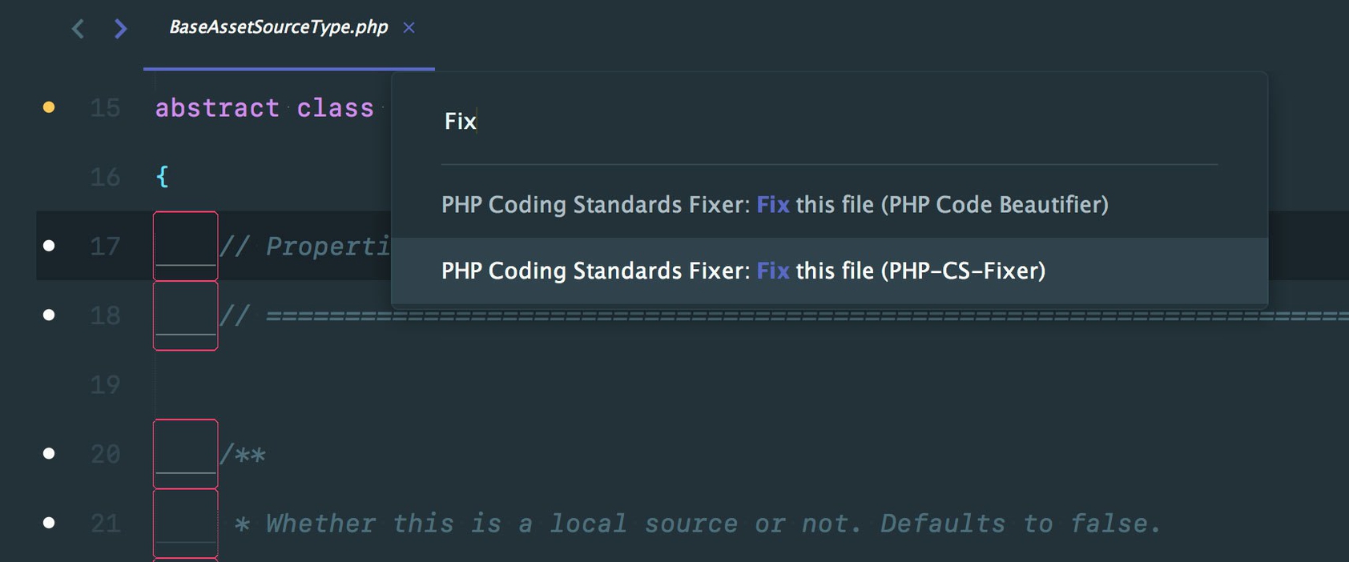Select the PHP Code Beautifier command entry
Image resolution: width=1349 pixels, height=562 pixels.
click(774, 204)
